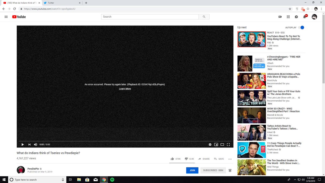Click the blue JOIN button
The image size is (325, 183).
point(192,170)
